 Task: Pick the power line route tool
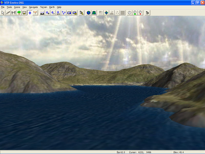point(14,13)
